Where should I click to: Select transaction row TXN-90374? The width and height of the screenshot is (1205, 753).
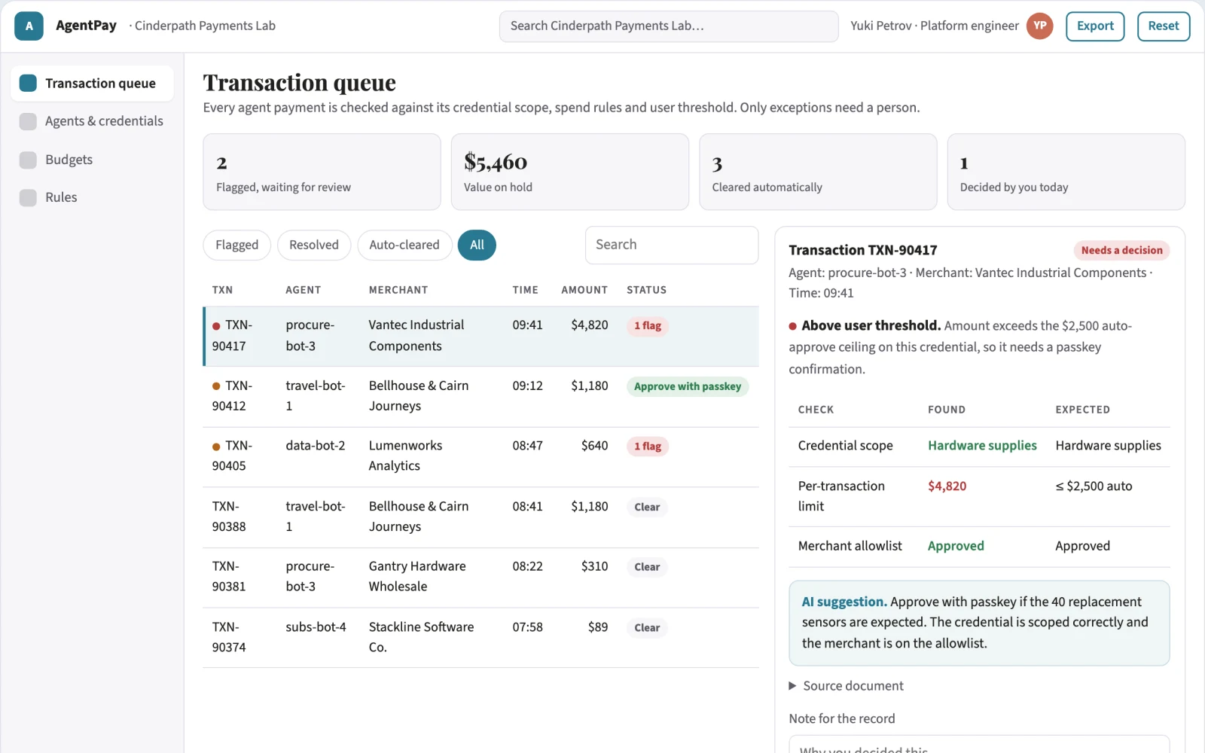pyautogui.click(x=480, y=637)
